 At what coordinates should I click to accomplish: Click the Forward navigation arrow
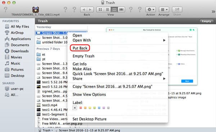pos(90,10)
